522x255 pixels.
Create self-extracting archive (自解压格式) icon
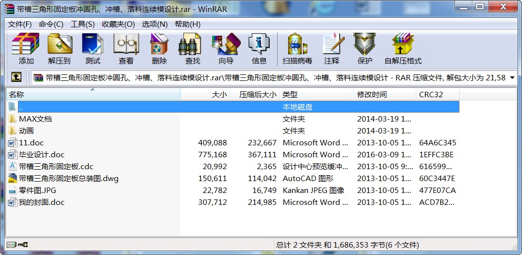coord(403,49)
